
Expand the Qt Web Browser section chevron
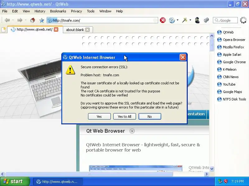132,131
